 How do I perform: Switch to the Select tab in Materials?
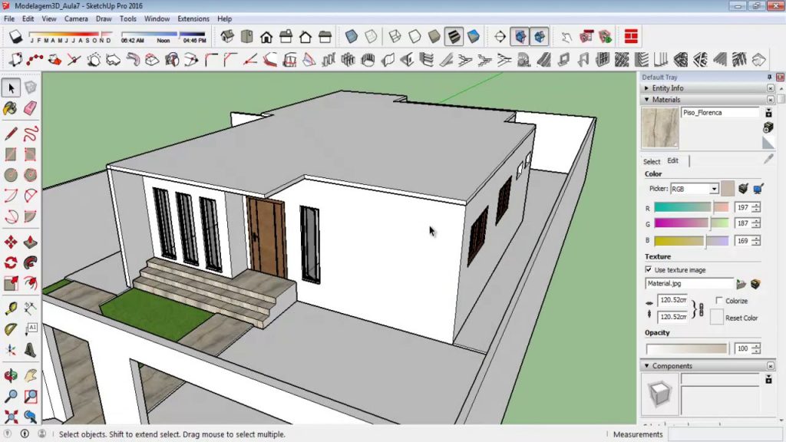point(652,161)
